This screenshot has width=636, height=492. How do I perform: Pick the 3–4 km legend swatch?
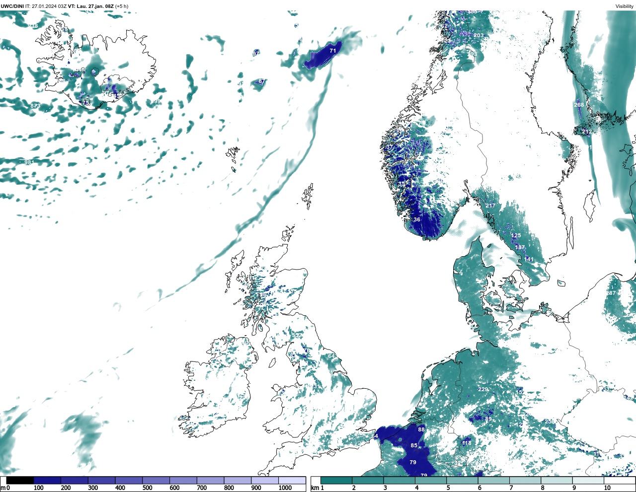[x=399, y=480]
